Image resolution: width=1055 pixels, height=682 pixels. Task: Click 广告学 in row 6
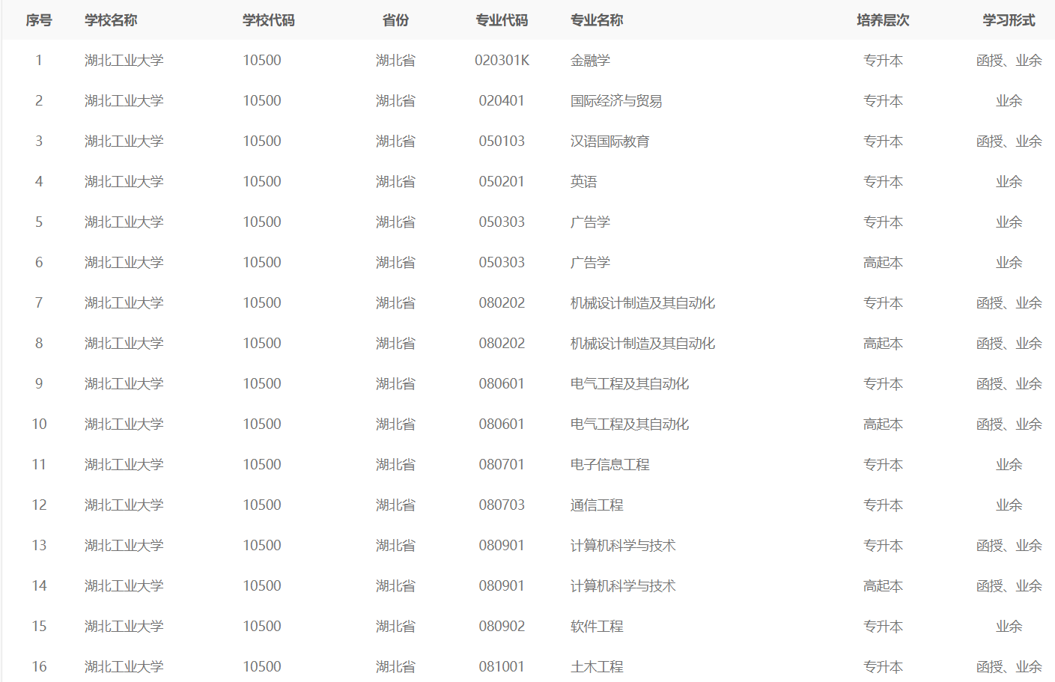(590, 263)
